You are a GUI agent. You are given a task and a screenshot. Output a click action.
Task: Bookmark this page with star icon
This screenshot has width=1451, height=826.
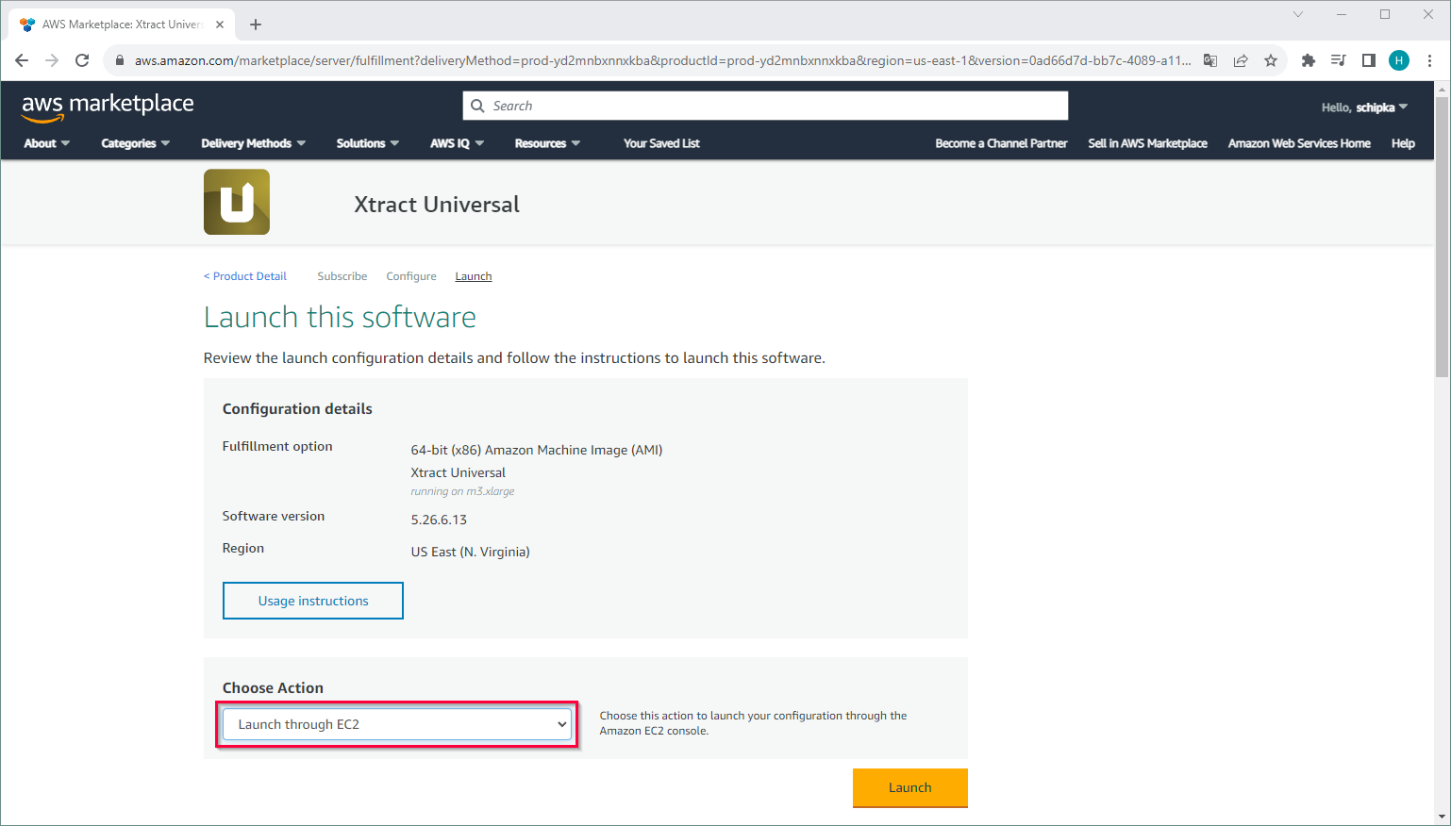click(x=1271, y=60)
